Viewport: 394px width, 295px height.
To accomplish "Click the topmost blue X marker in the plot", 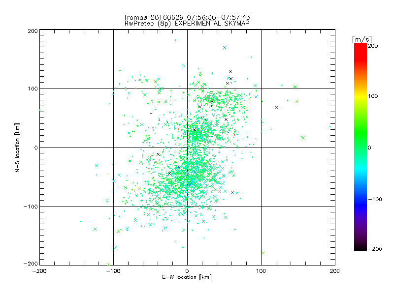I will (225, 48).
